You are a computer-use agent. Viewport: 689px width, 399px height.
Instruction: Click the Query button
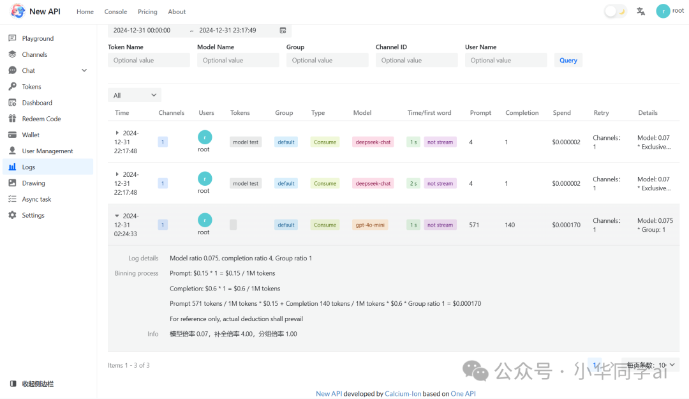click(568, 61)
